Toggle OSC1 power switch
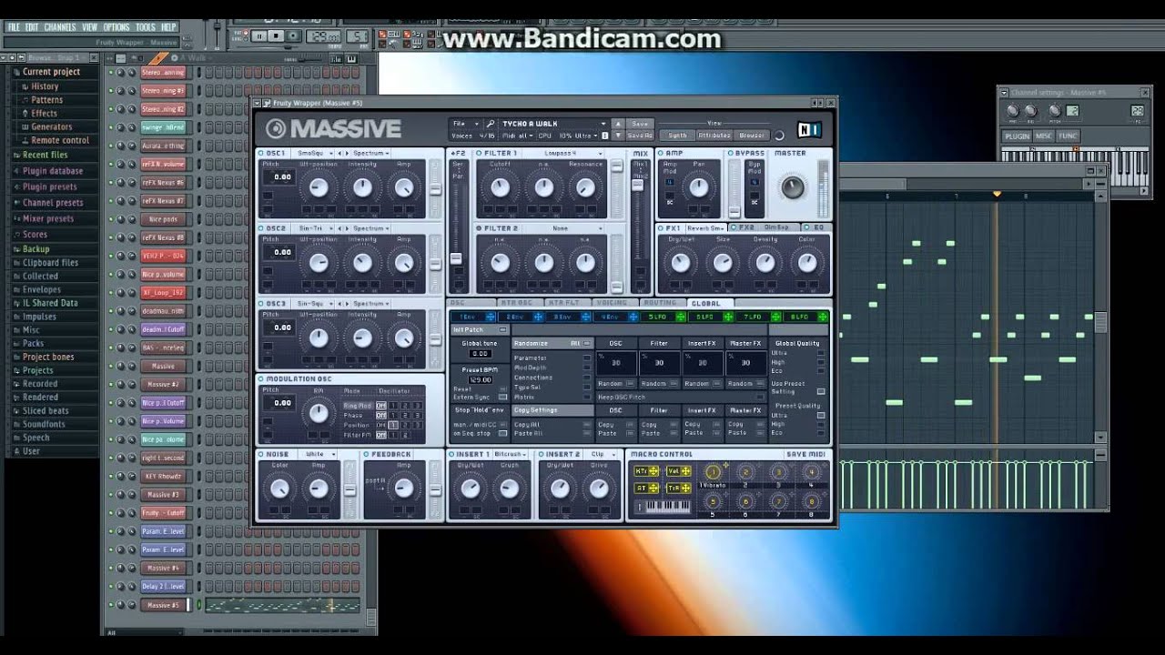 [x=260, y=153]
